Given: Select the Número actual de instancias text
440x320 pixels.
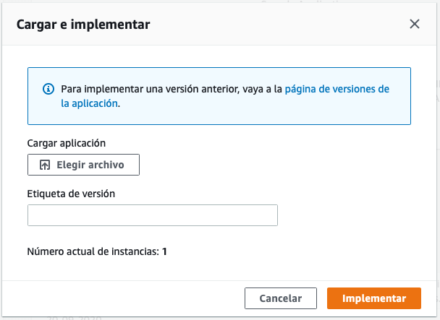Looking at the screenshot, I should (93, 251).
